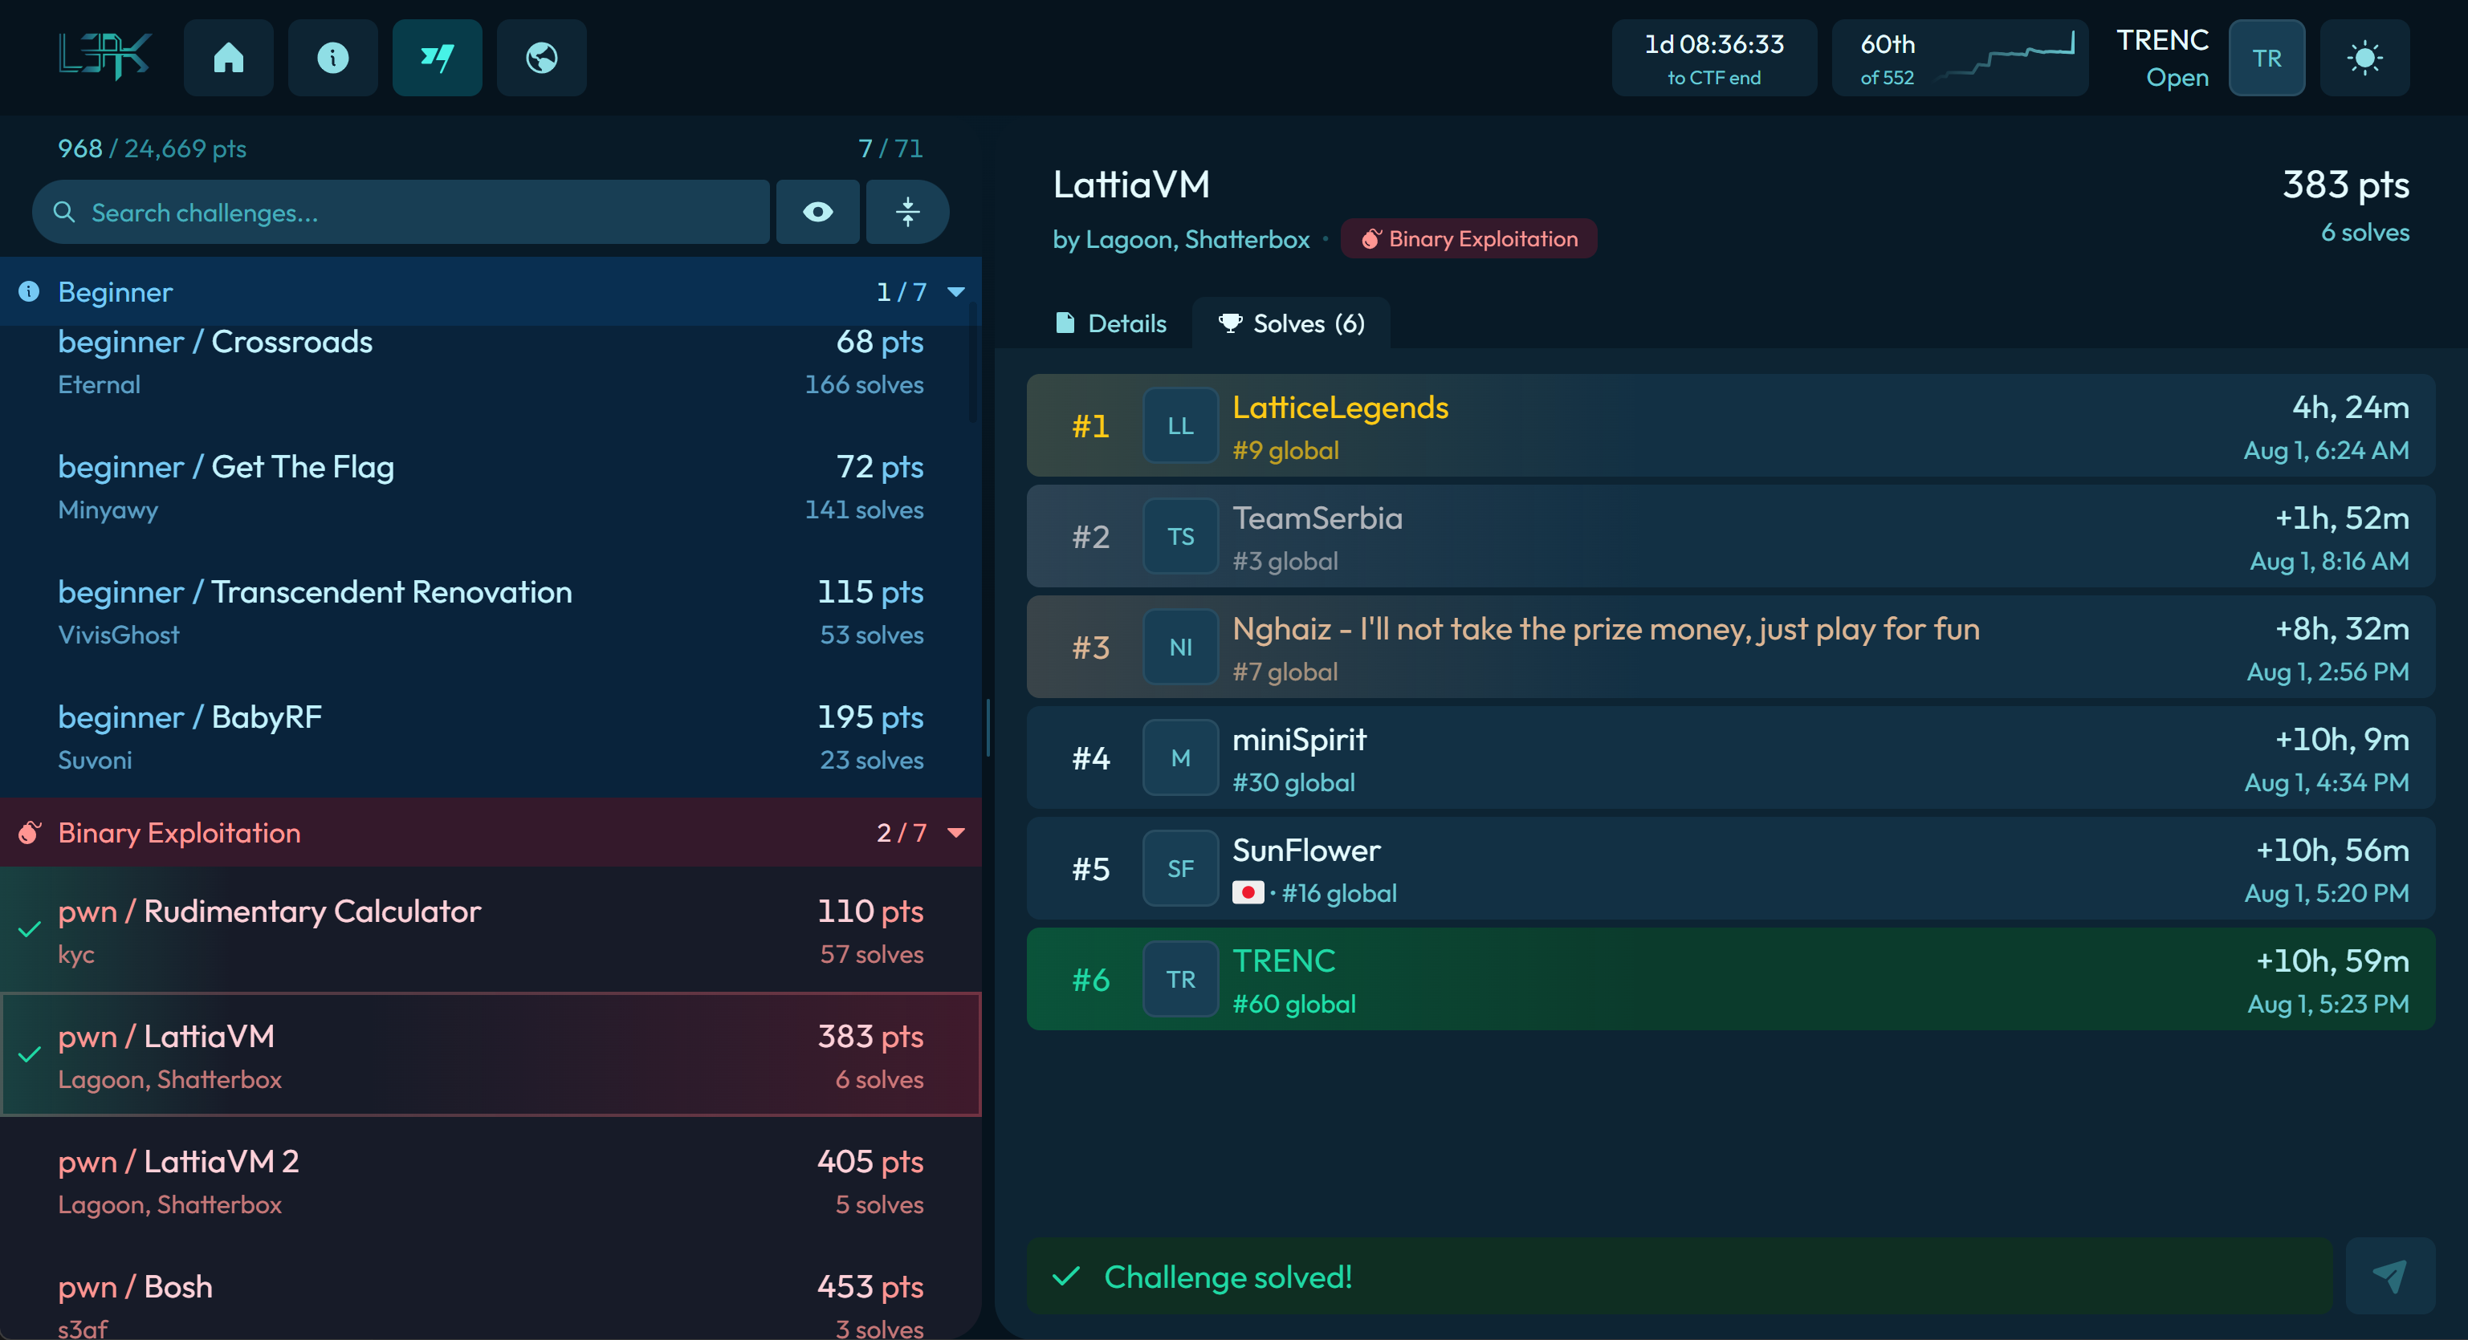Open the globe scoreboard icon
Screen dimensions: 2468x1340
541,58
